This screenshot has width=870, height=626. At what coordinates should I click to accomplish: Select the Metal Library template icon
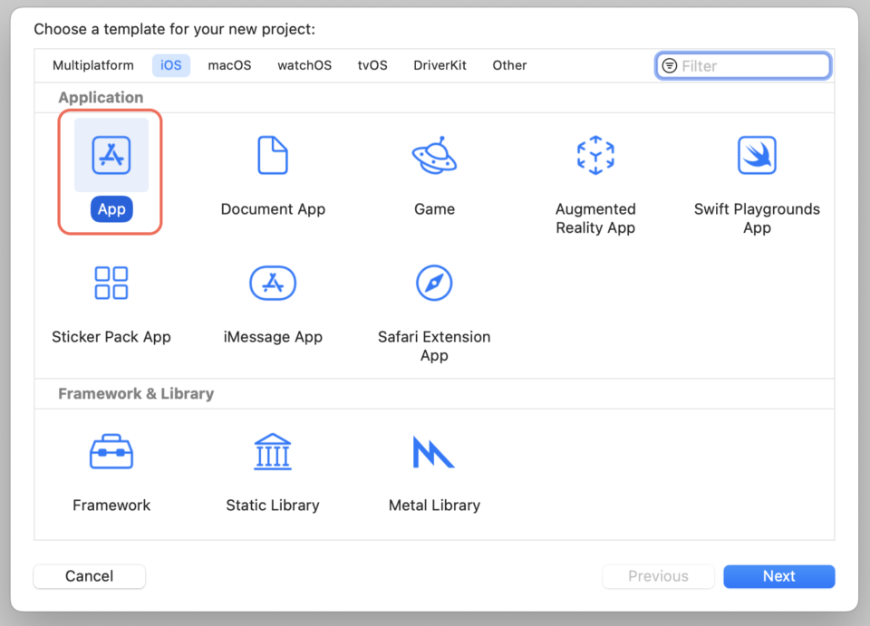[x=434, y=450]
